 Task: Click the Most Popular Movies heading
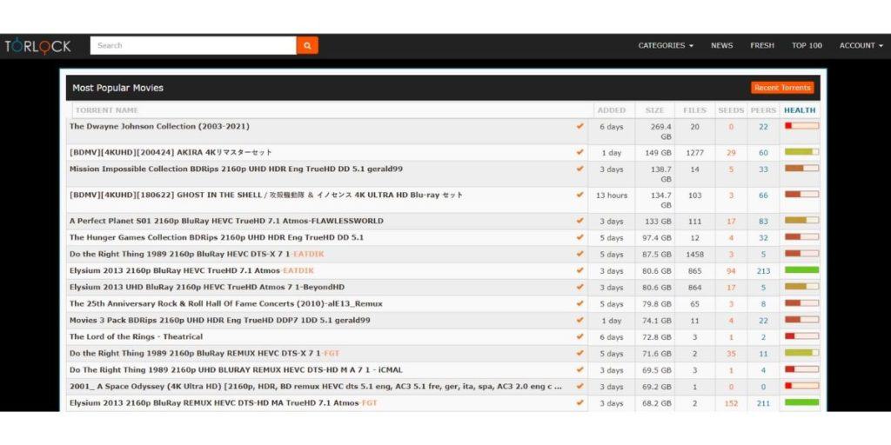coord(117,88)
